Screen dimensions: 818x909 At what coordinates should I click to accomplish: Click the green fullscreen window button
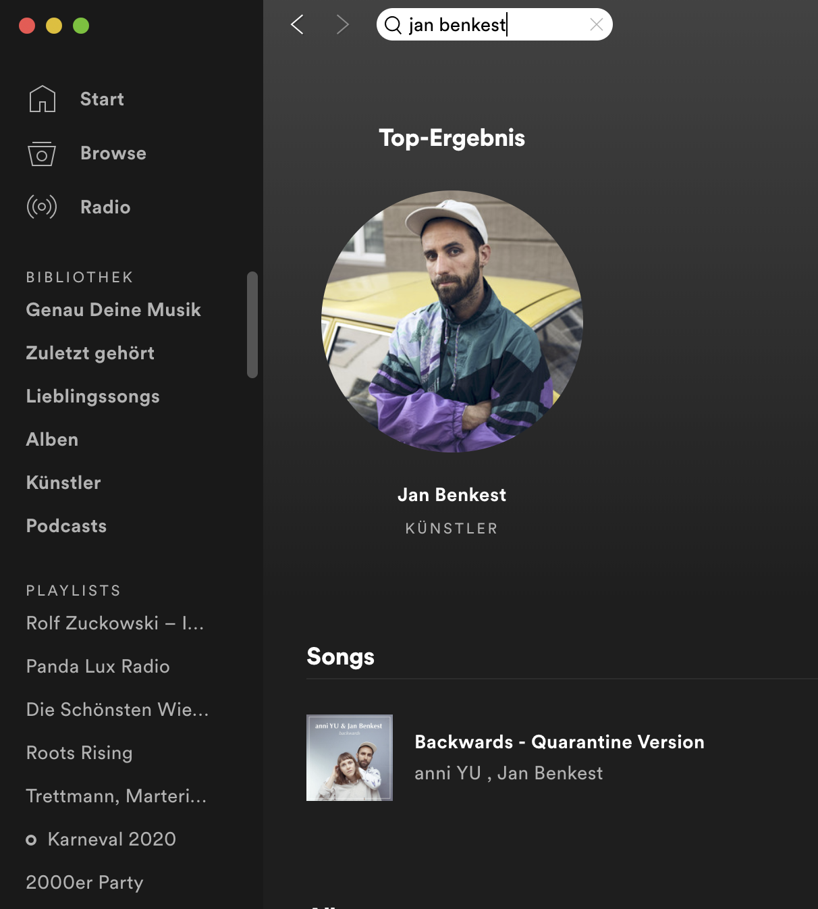[81, 26]
